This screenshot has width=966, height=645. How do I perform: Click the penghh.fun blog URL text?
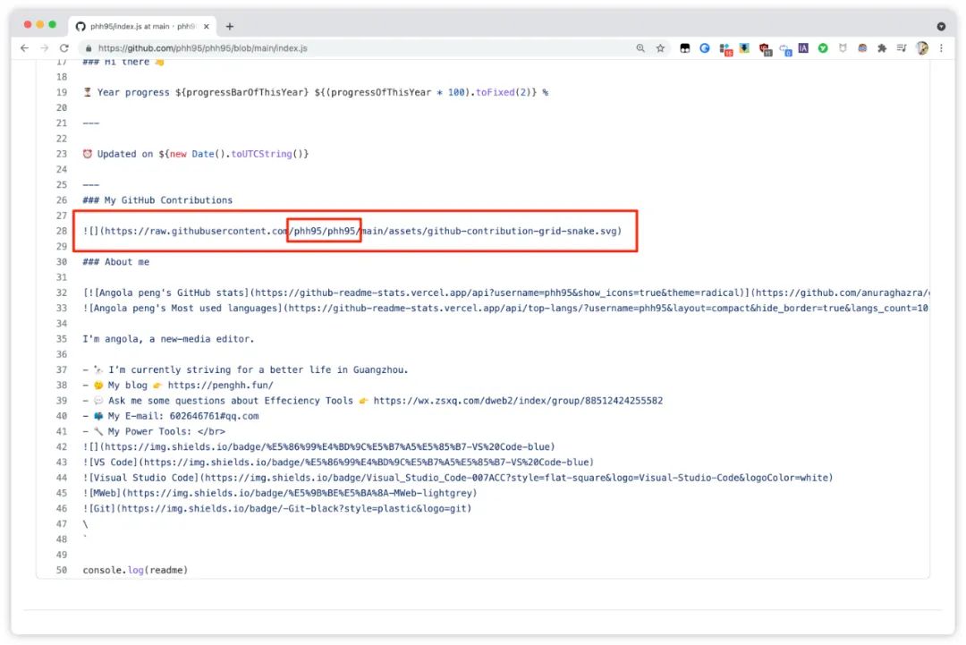pyautogui.click(x=221, y=385)
